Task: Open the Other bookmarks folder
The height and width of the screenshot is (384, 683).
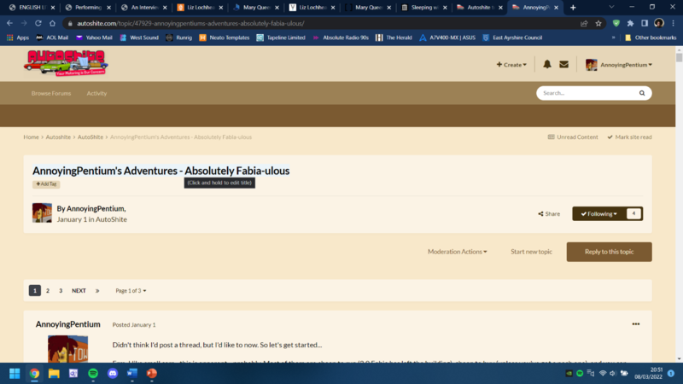Action: coord(651,38)
